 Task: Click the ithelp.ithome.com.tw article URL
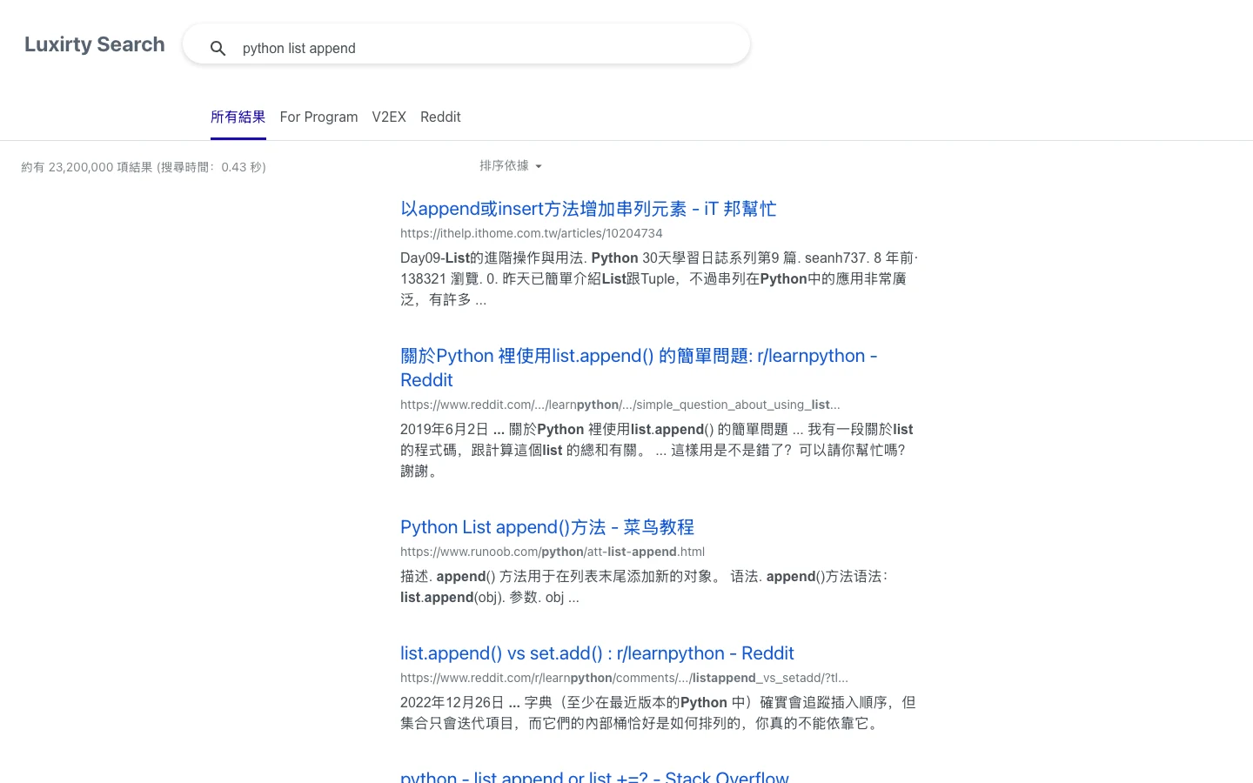(x=532, y=233)
